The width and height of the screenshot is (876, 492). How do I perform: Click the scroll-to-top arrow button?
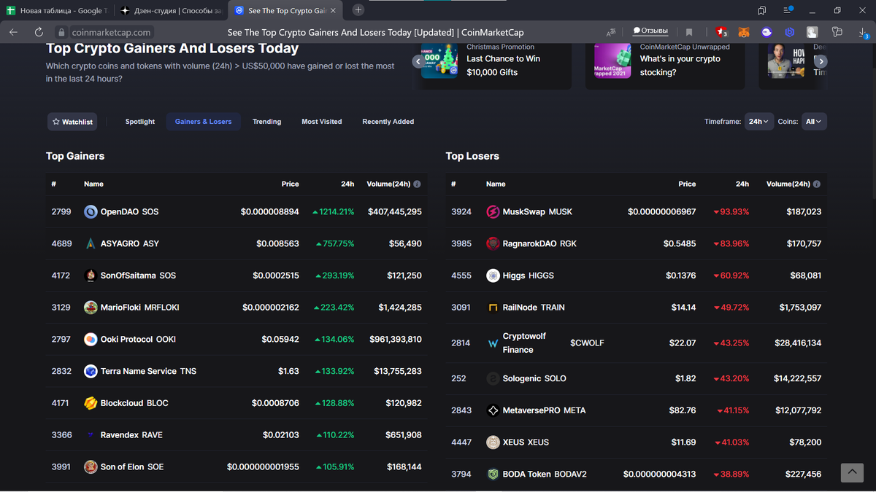852,472
